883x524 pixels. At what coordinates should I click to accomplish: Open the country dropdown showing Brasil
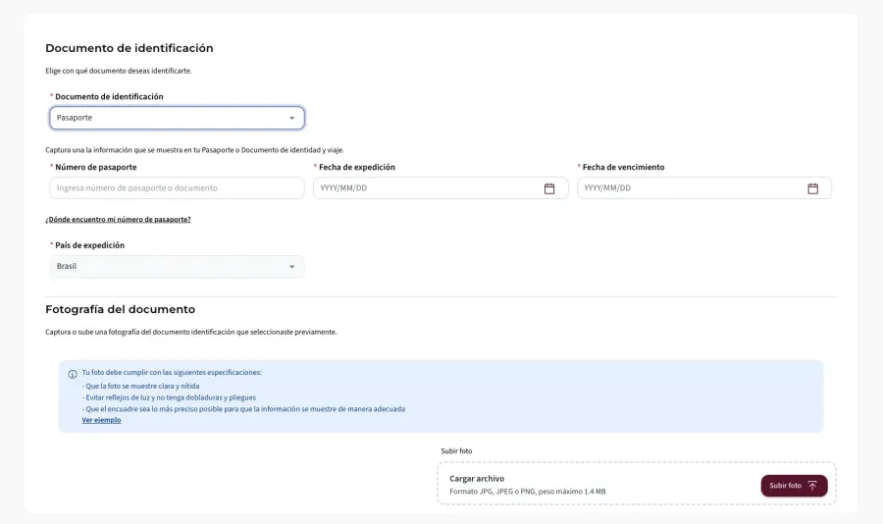[x=167, y=267]
